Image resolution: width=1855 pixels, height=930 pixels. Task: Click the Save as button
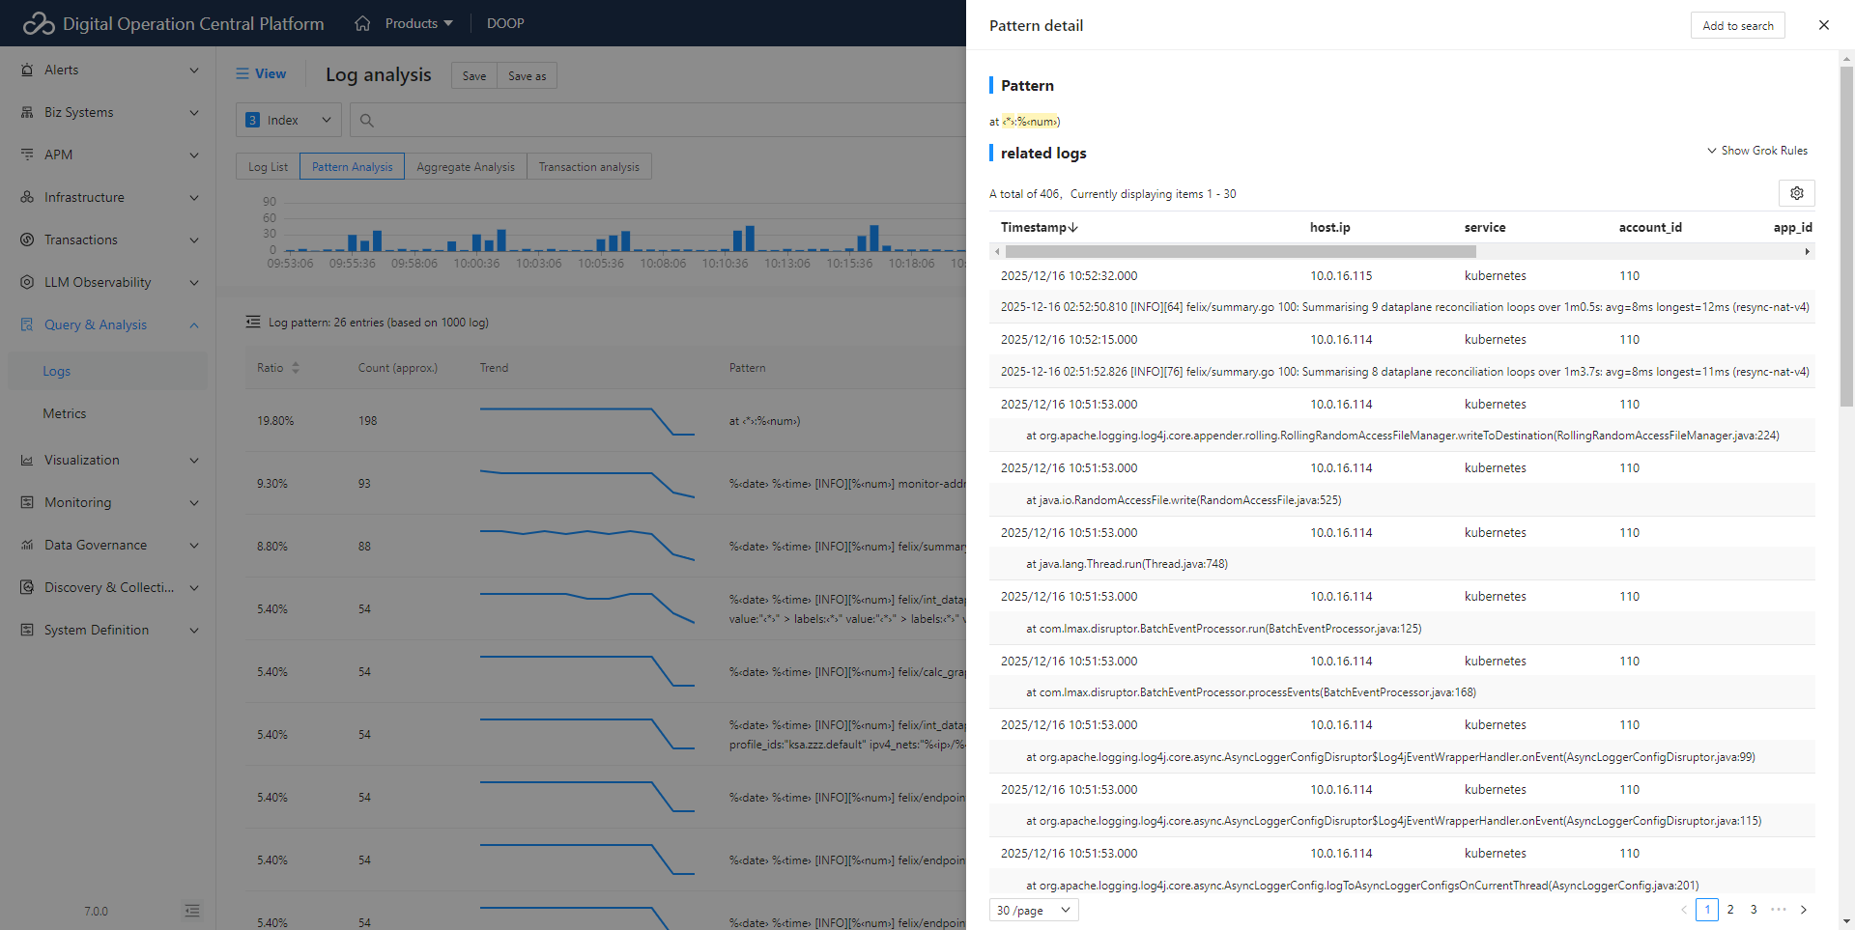(x=526, y=74)
